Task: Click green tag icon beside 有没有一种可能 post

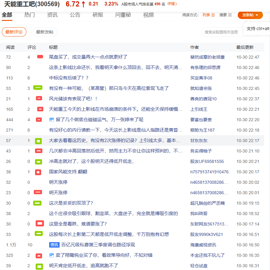Action: pyautogui.click(x=38, y=88)
